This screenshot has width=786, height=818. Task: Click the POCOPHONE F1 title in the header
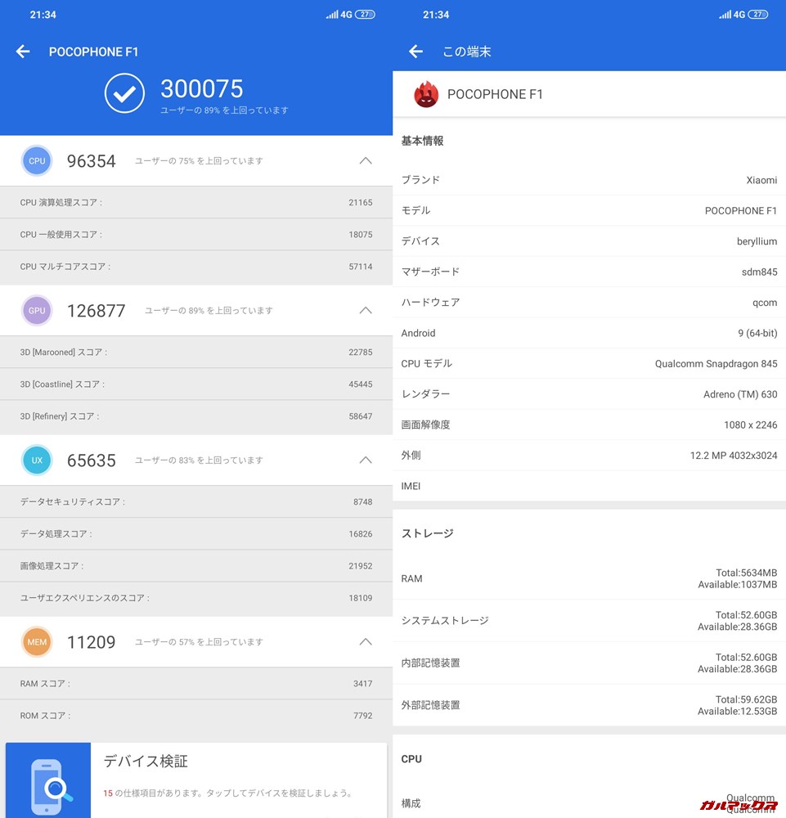[94, 51]
